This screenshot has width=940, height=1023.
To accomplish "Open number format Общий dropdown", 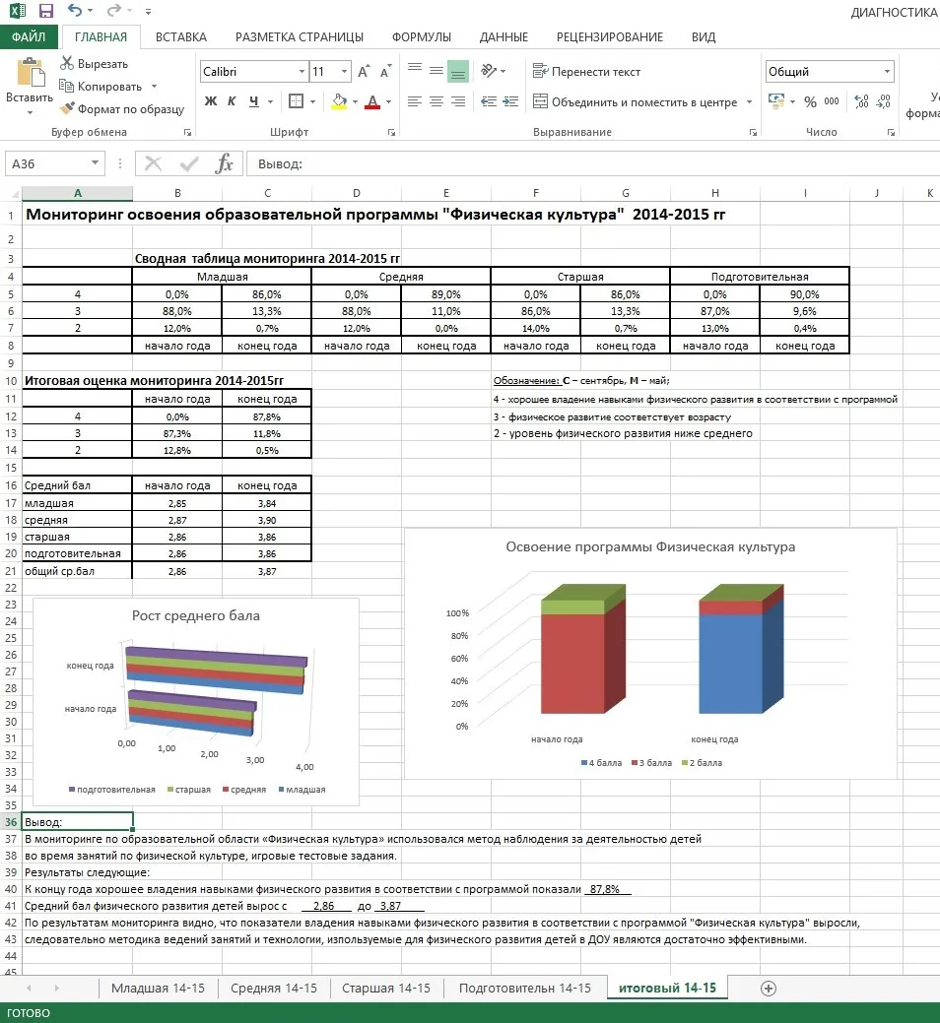I will [887, 71].
